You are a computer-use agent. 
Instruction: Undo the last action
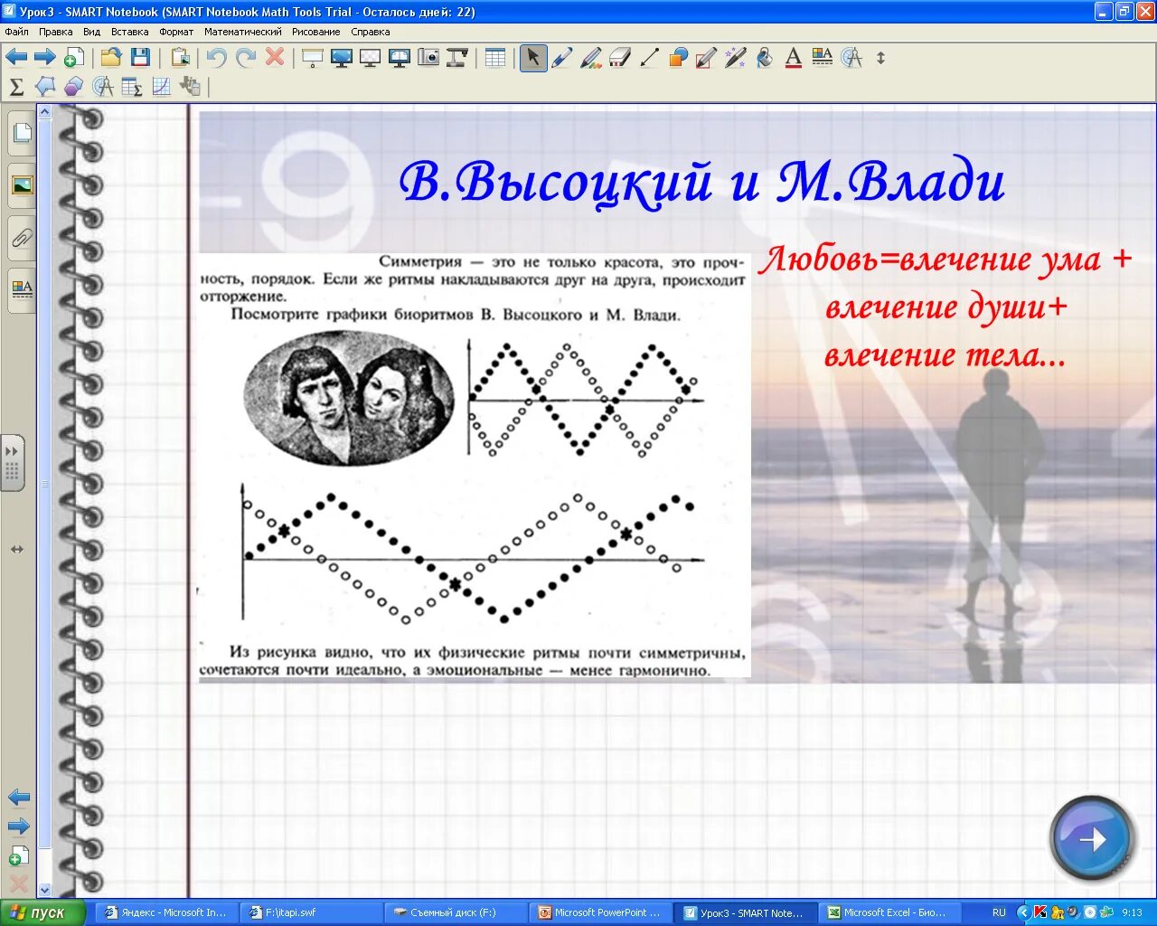tap(216, 58)
